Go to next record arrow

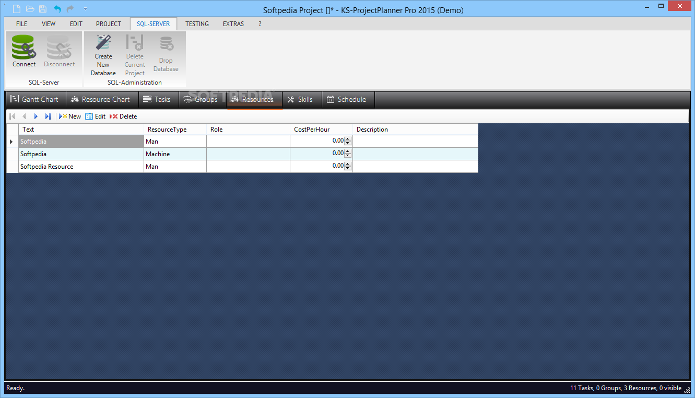point(36,116)
